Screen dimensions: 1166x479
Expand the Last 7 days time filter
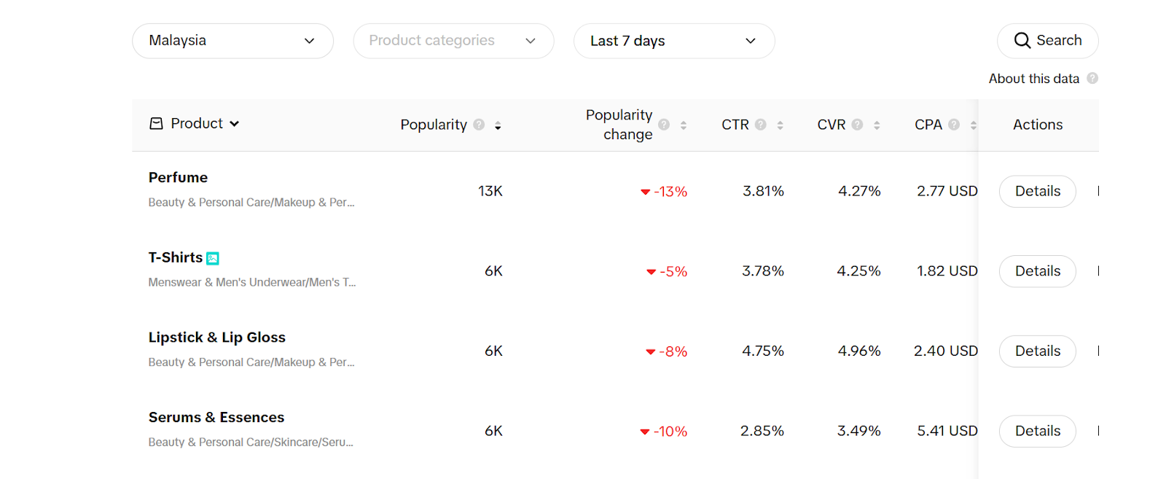(x=673, y=41)
